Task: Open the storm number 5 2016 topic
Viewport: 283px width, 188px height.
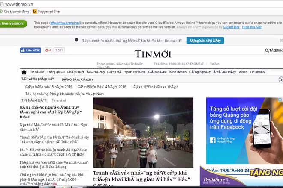Action: click(49, 87)
